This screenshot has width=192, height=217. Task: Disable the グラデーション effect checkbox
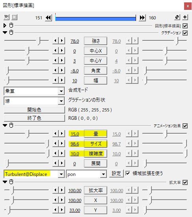click(185, 33)
